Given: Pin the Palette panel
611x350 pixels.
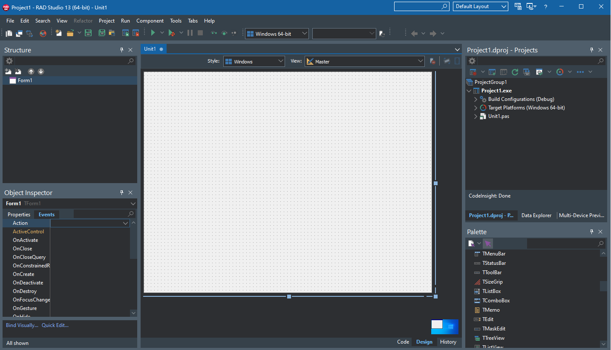Looking at the screenshot, I should (591, 232).
